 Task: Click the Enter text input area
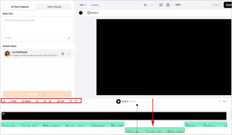click(38, 29)
